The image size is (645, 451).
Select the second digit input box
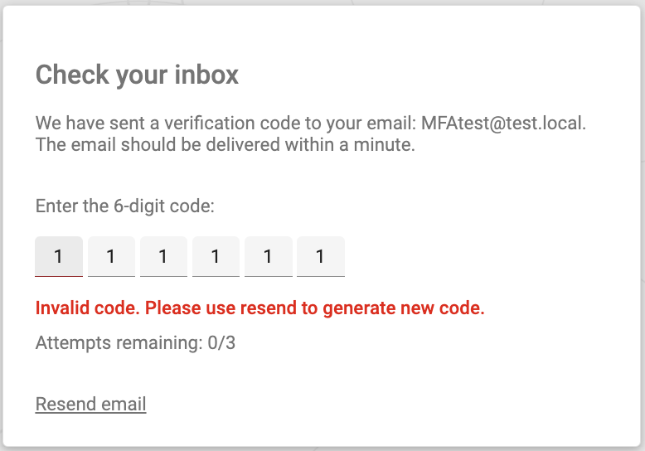click(111, 256)
